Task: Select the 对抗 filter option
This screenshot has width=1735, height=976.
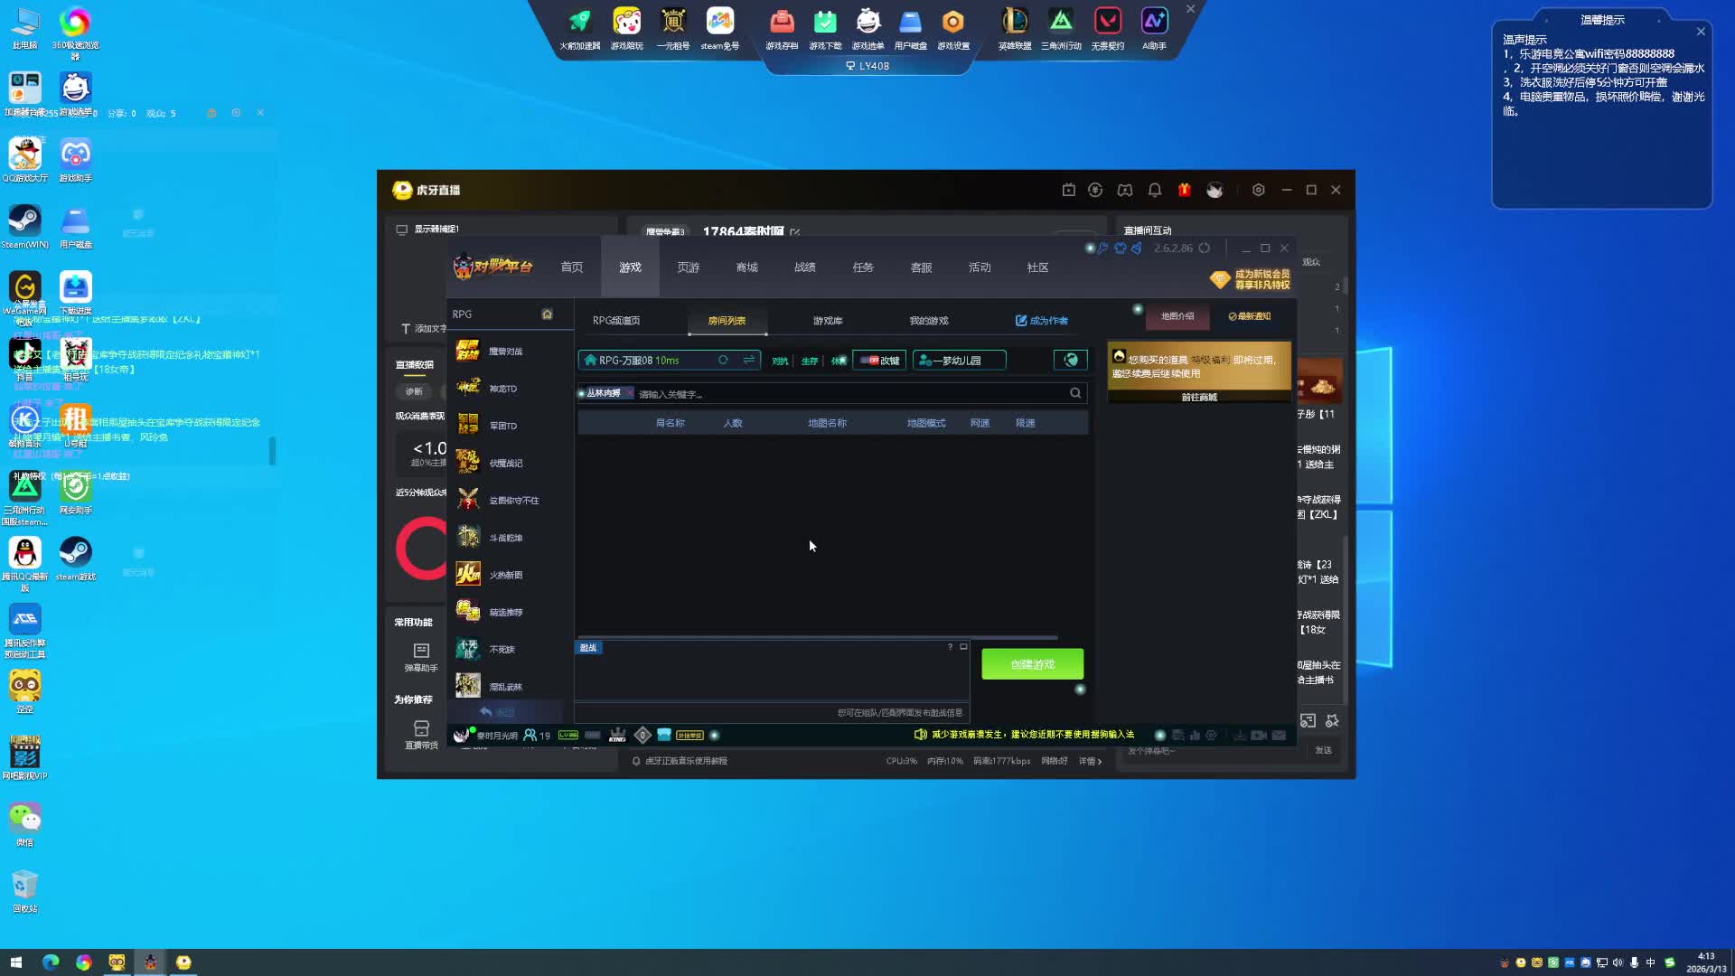Action: point(780,361)
